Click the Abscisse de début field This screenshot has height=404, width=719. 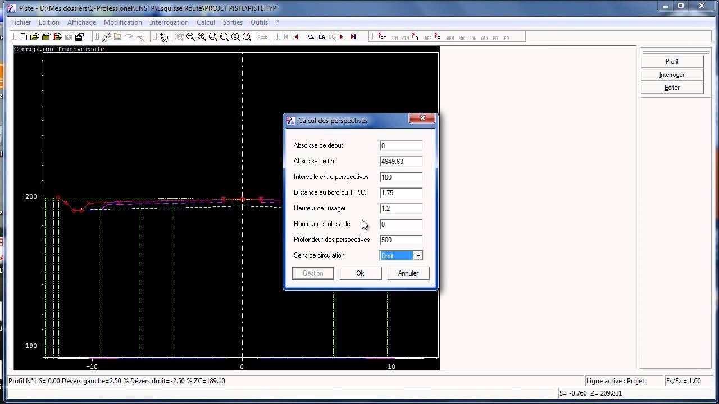[x=401, y=146]
